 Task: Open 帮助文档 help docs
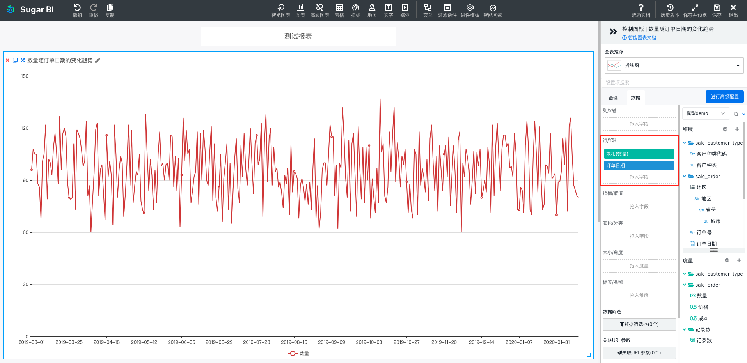tap(641, 10)
